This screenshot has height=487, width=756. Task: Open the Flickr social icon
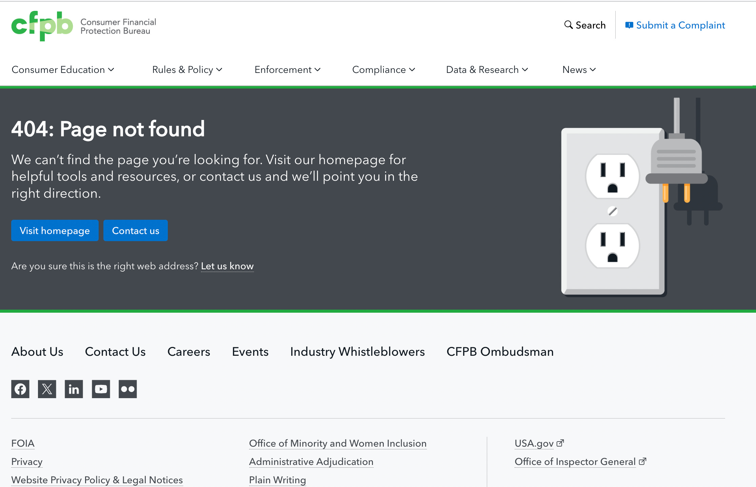[x=127, y=389]
